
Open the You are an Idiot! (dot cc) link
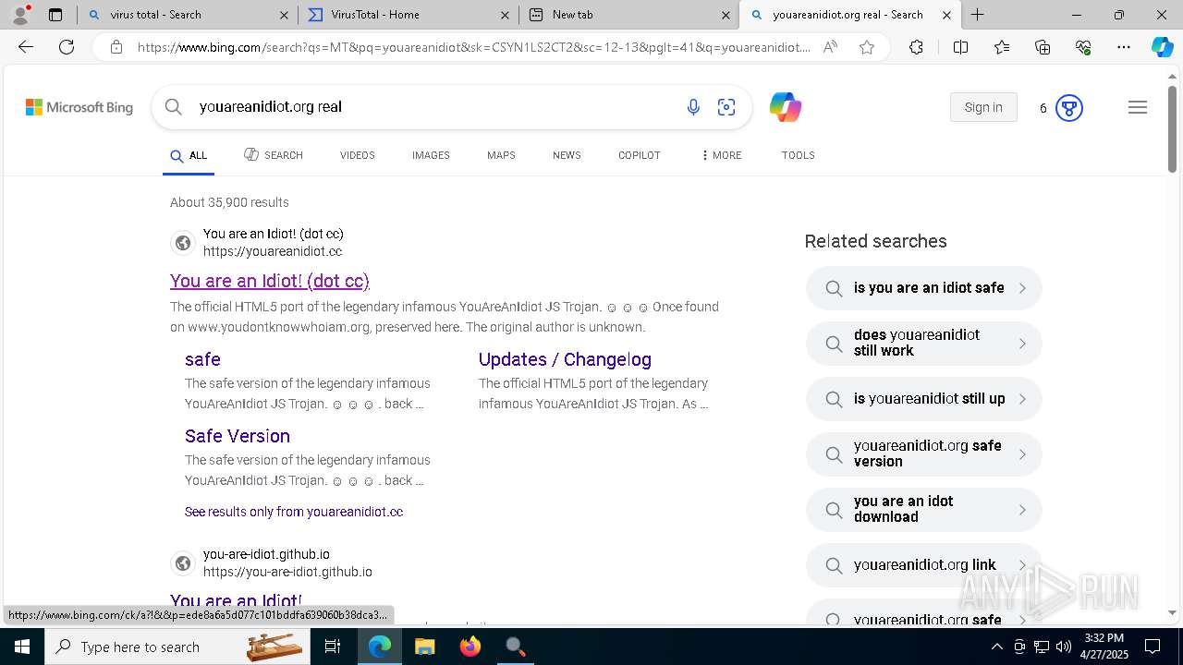click(x=270, y=281)
